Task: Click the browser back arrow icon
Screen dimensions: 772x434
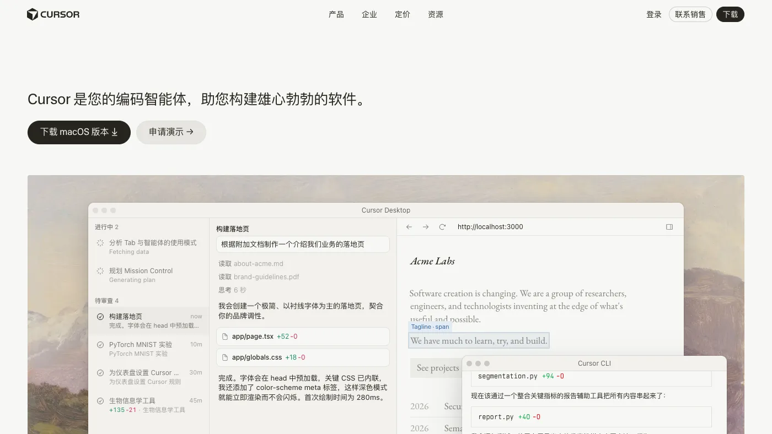Action: (x=409, y=227)
